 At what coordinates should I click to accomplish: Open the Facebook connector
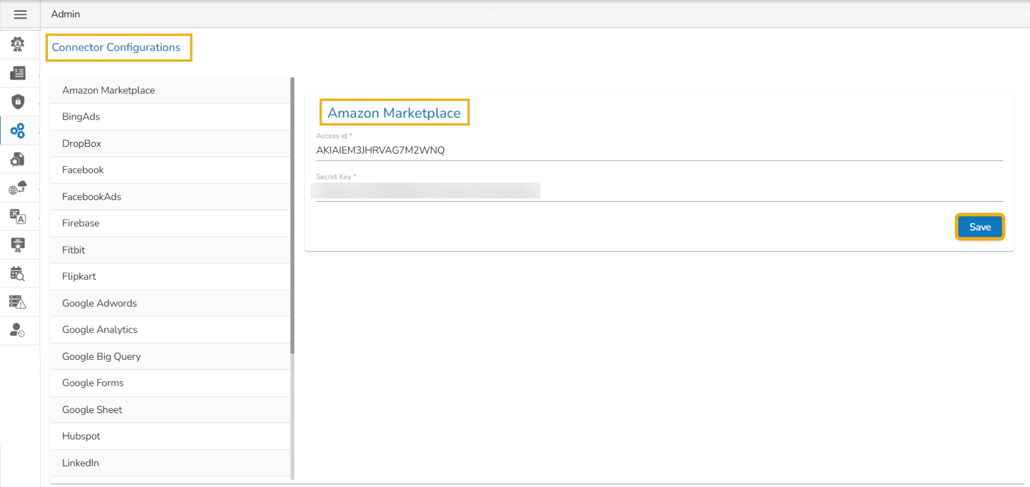pyautogui.click(x=171, y=170)
